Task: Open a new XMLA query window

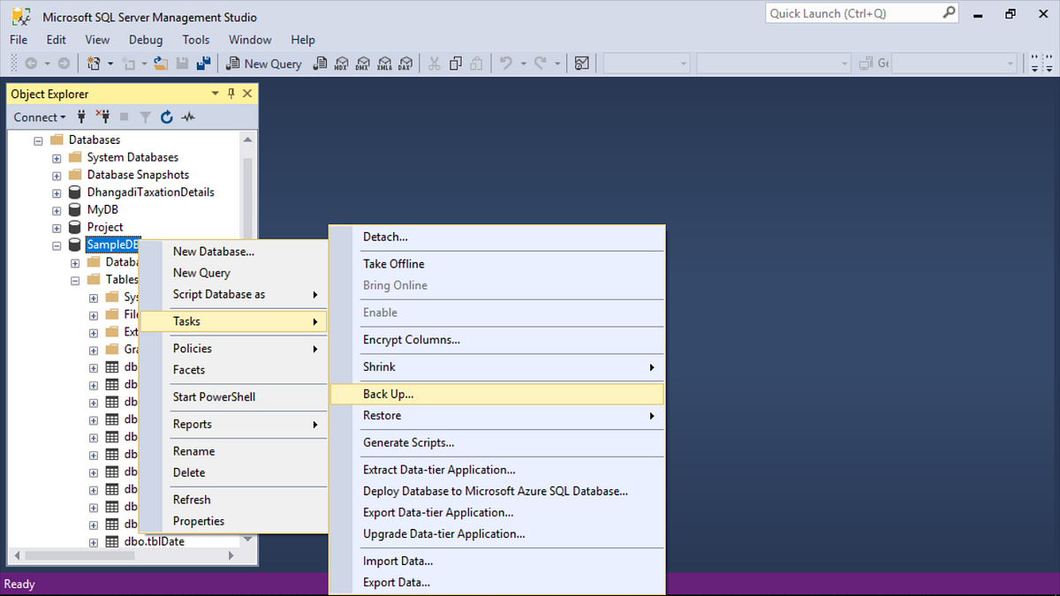Action: [384, 63]
